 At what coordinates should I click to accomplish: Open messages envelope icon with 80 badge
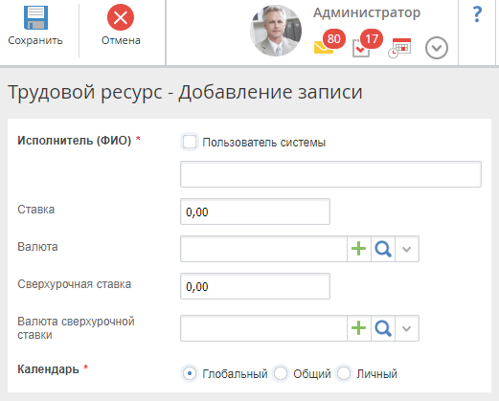tap(329, 42)
